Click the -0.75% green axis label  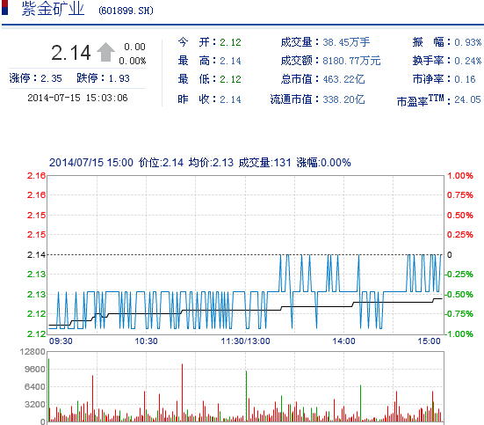(x=459, y=313)
